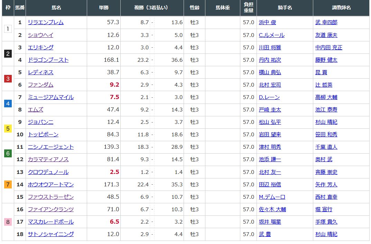Screen dimensions: 371x244
Task: Click the 2.5 win odds for horse 13
Action: click(x=114, y=172)
